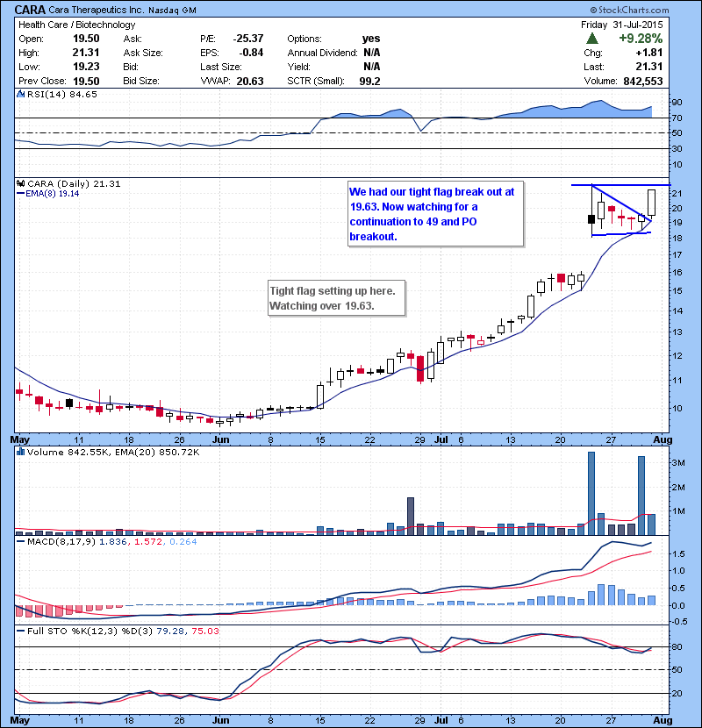Click the P/E value -25.37

coord(248,39)
